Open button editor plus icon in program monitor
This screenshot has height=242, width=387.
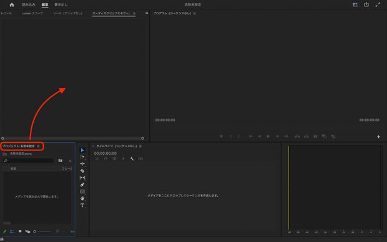click(x=378, y=137)
